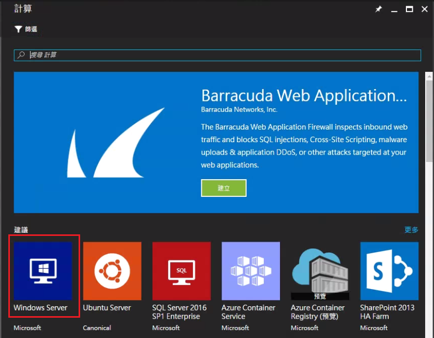
Task: Click the green 建立 create button
Action: pos(224,188)
